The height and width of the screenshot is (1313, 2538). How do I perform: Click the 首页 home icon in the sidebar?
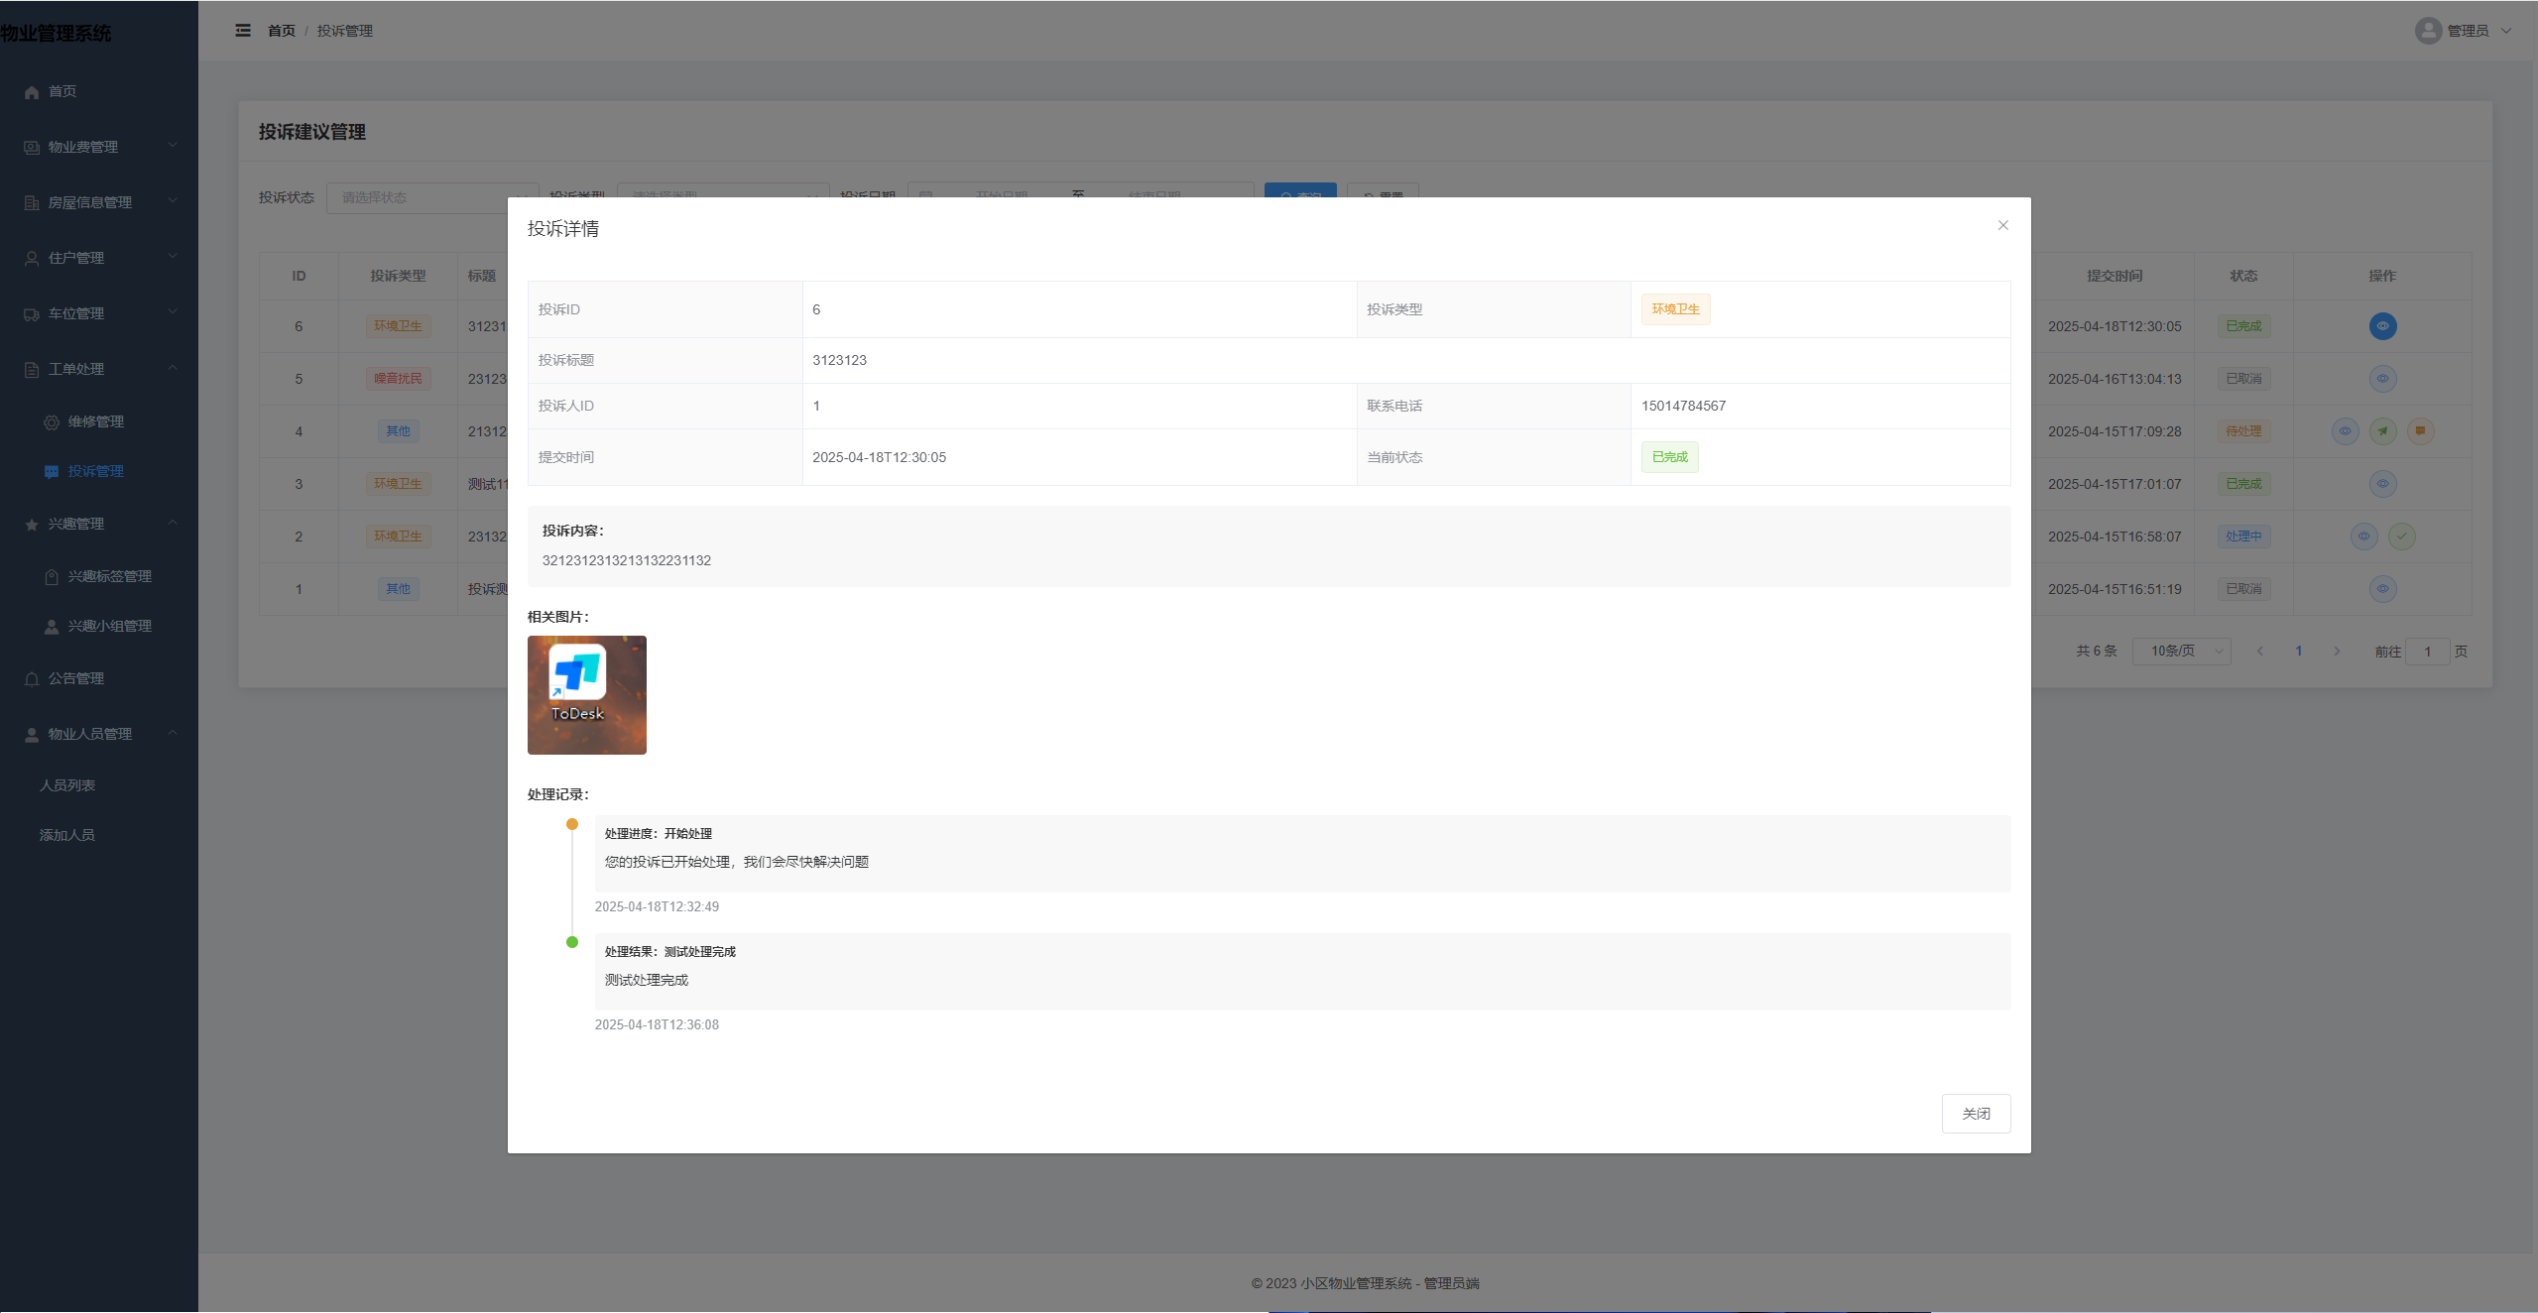click(x=32, y=91)
